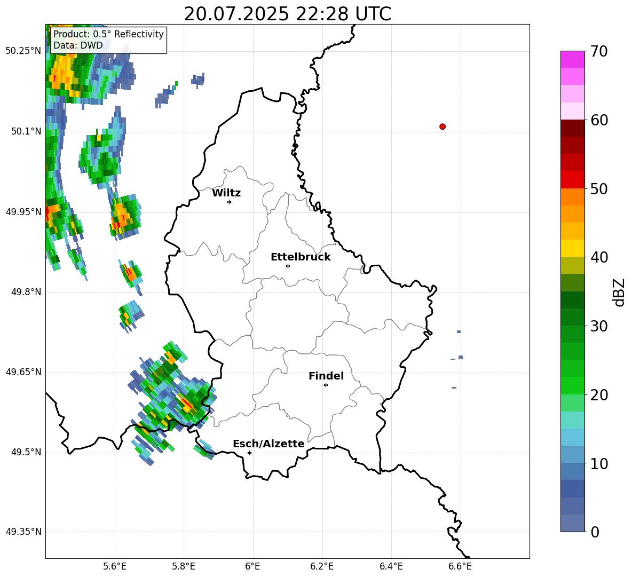Click the cross marker below Esch/Alzette
The height and width of the screenshot is (577, 632).
[249, 453]
